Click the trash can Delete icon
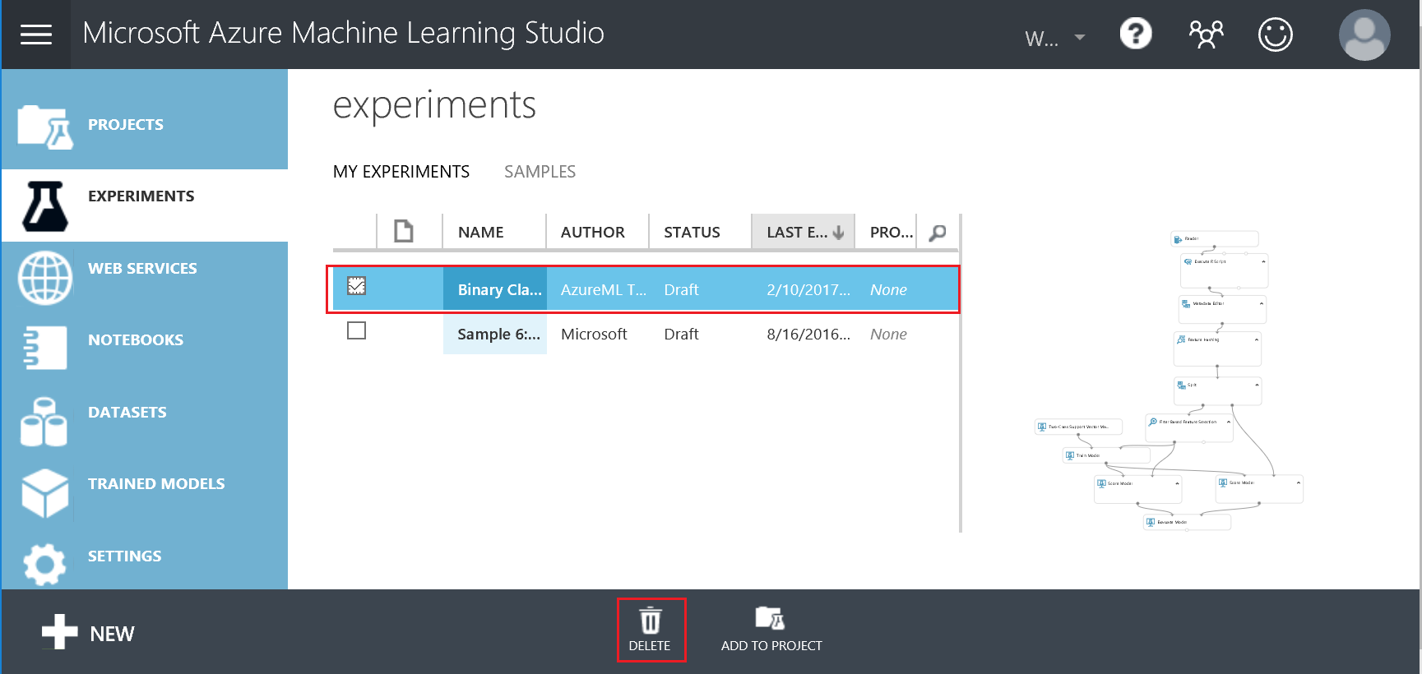 (x=651, y=621)
